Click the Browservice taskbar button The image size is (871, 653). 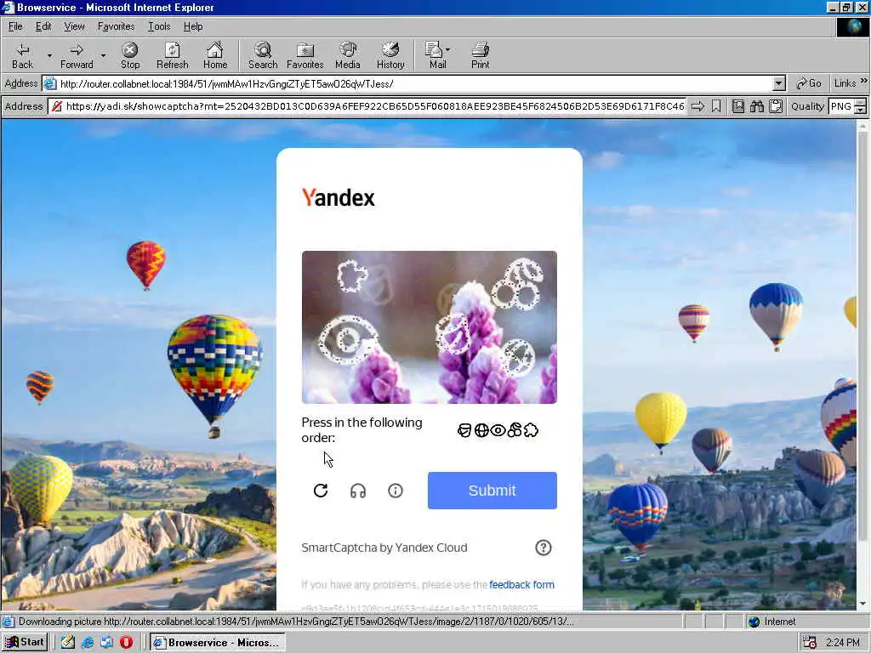coord(217,643)
